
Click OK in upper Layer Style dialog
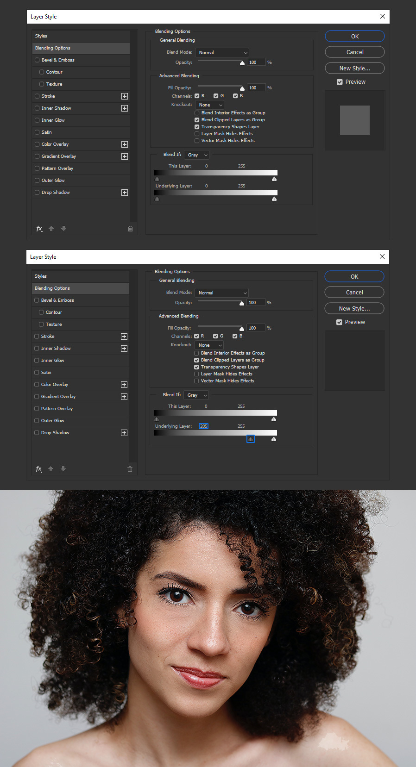pos(355,36)
